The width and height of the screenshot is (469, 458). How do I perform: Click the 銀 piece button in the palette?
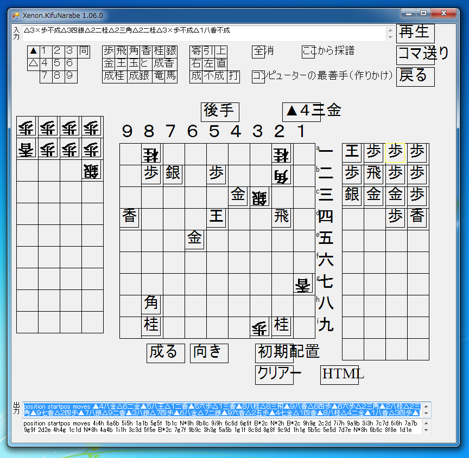click(172, 51)
